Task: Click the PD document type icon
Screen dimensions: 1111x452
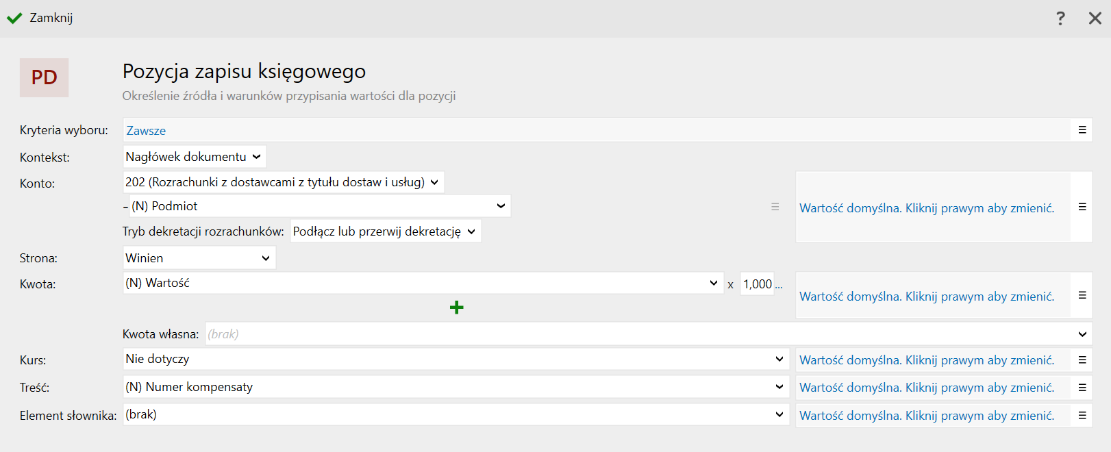Action: tap(44, 77)
